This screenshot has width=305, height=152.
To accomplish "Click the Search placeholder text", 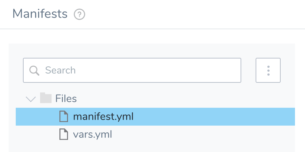I will [x=60, y=70].
